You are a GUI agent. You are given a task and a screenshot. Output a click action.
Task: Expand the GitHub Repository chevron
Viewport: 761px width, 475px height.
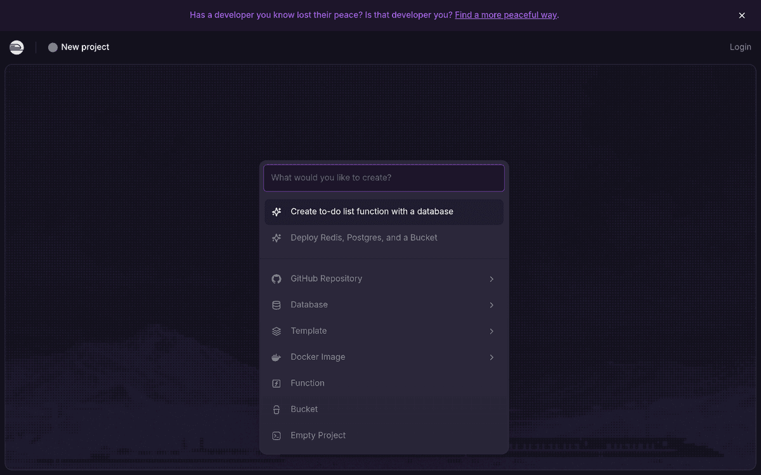491,279
